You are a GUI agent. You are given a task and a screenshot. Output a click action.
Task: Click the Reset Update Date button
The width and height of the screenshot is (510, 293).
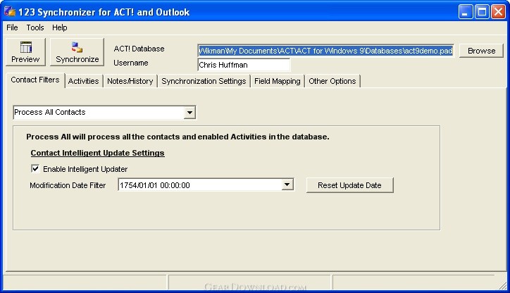click(349, 185)
